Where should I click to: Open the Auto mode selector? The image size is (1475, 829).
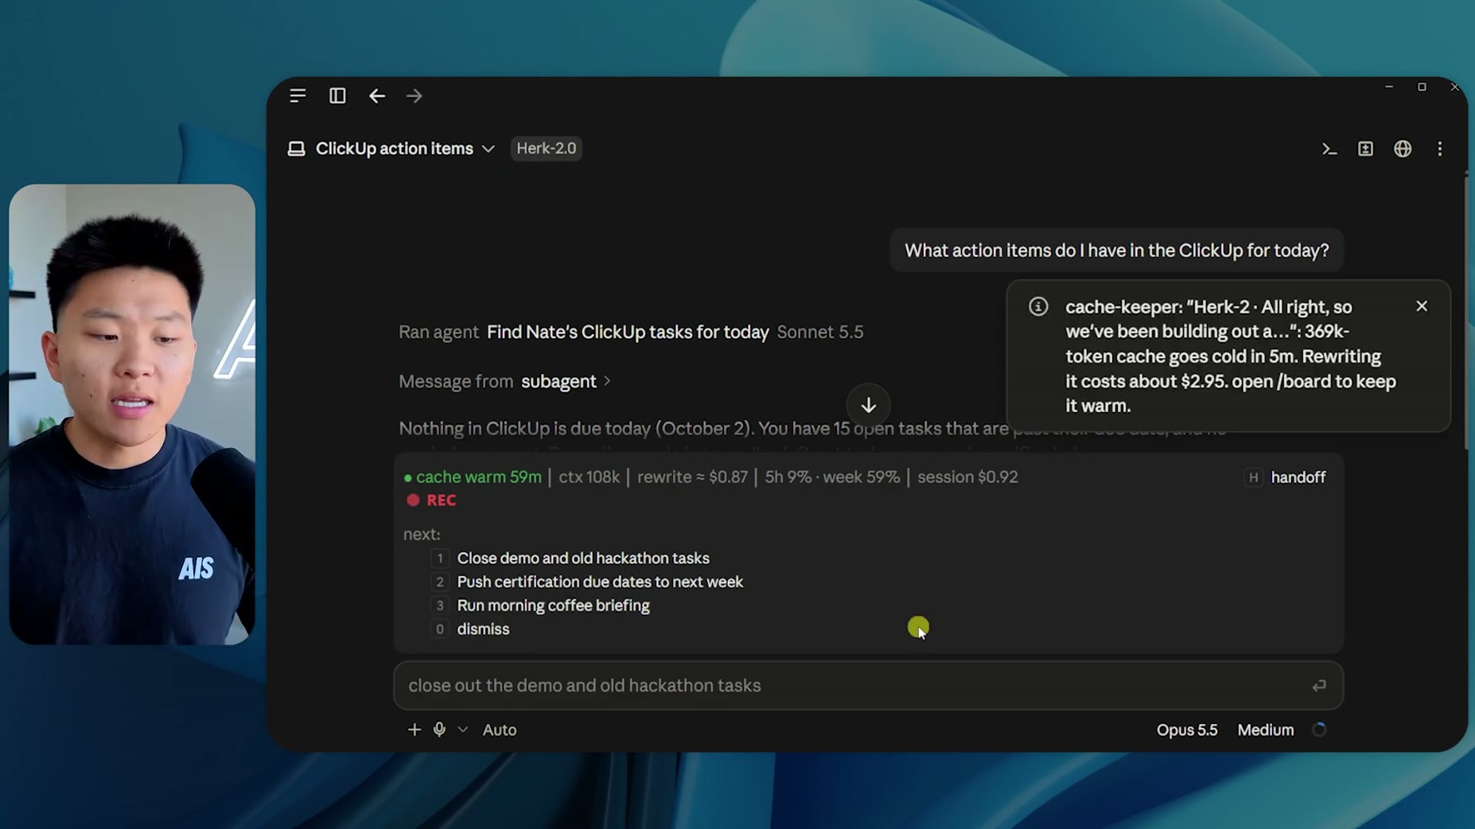tap(500, 730)
